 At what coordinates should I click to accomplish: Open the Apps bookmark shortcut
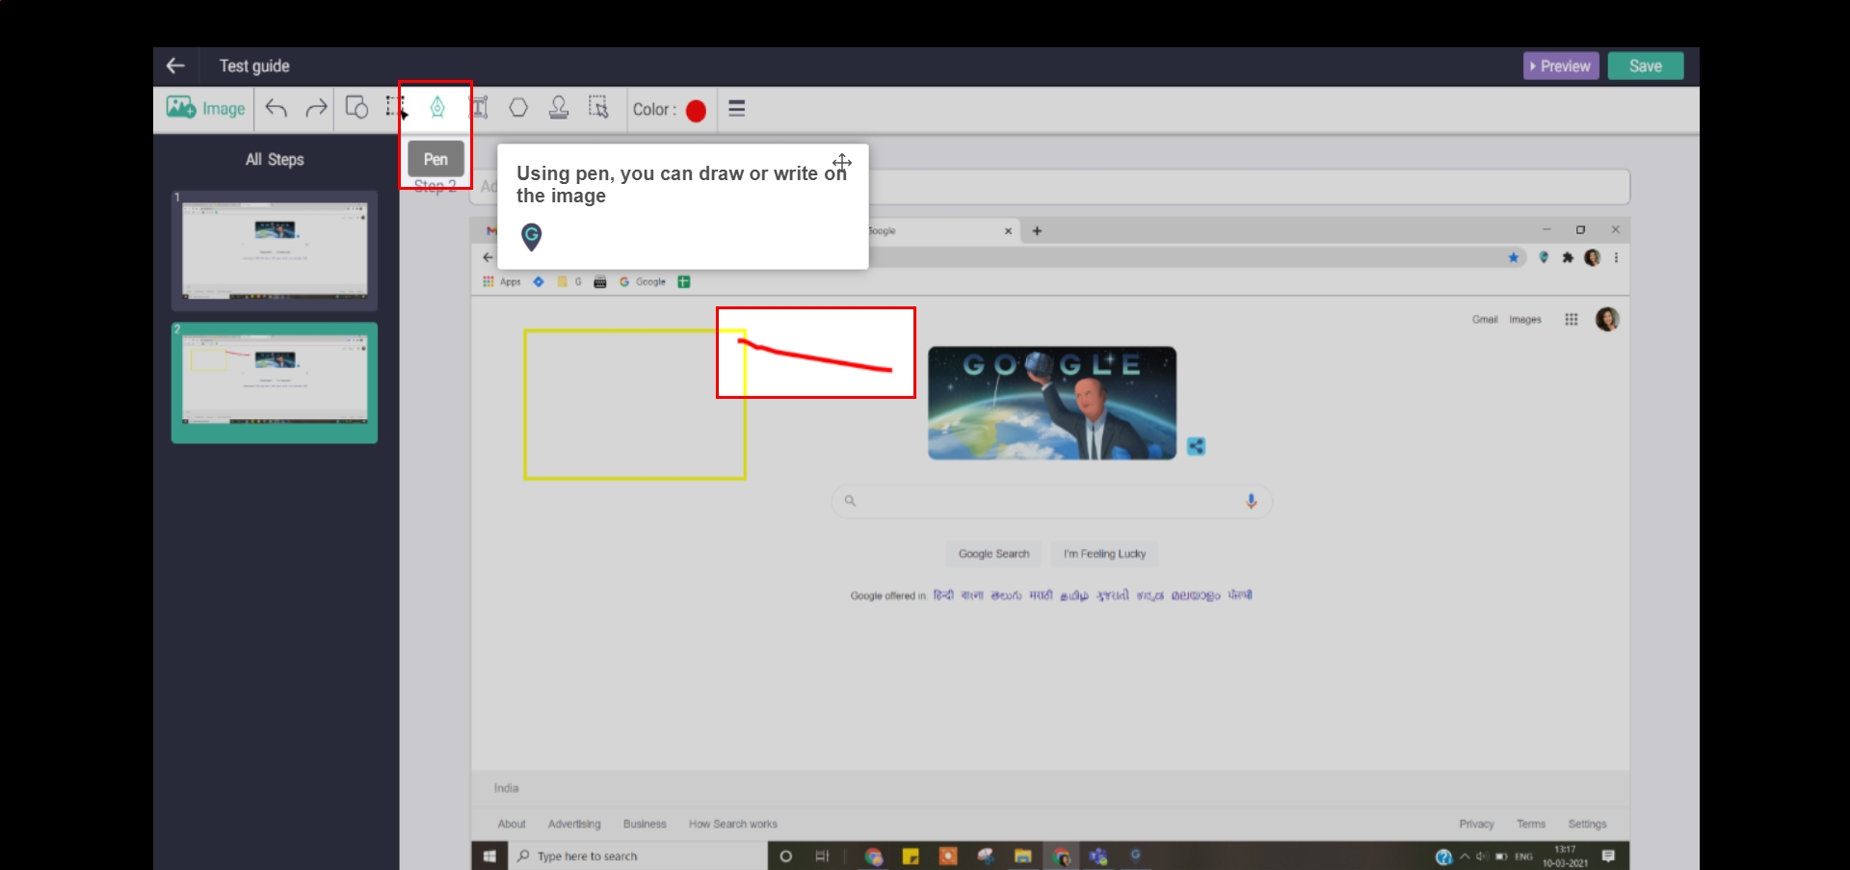502,282
